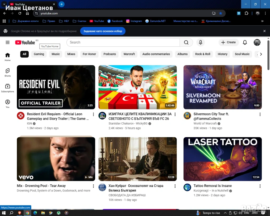The image size is (270, 216).
Task: Open YouTube notifications bell
Action: (245, 42)
